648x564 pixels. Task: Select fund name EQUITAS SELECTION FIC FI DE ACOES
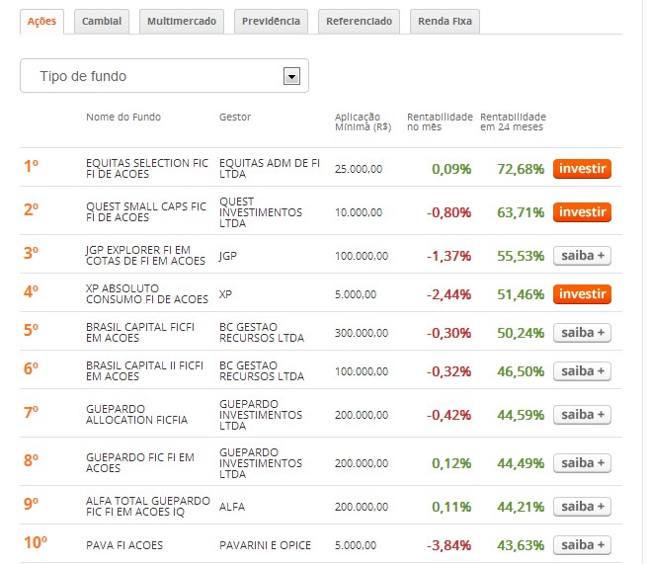point(147,169)
